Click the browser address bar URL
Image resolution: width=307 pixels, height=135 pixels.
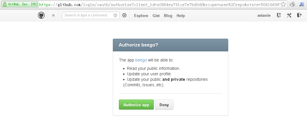[x=159, y=5]
